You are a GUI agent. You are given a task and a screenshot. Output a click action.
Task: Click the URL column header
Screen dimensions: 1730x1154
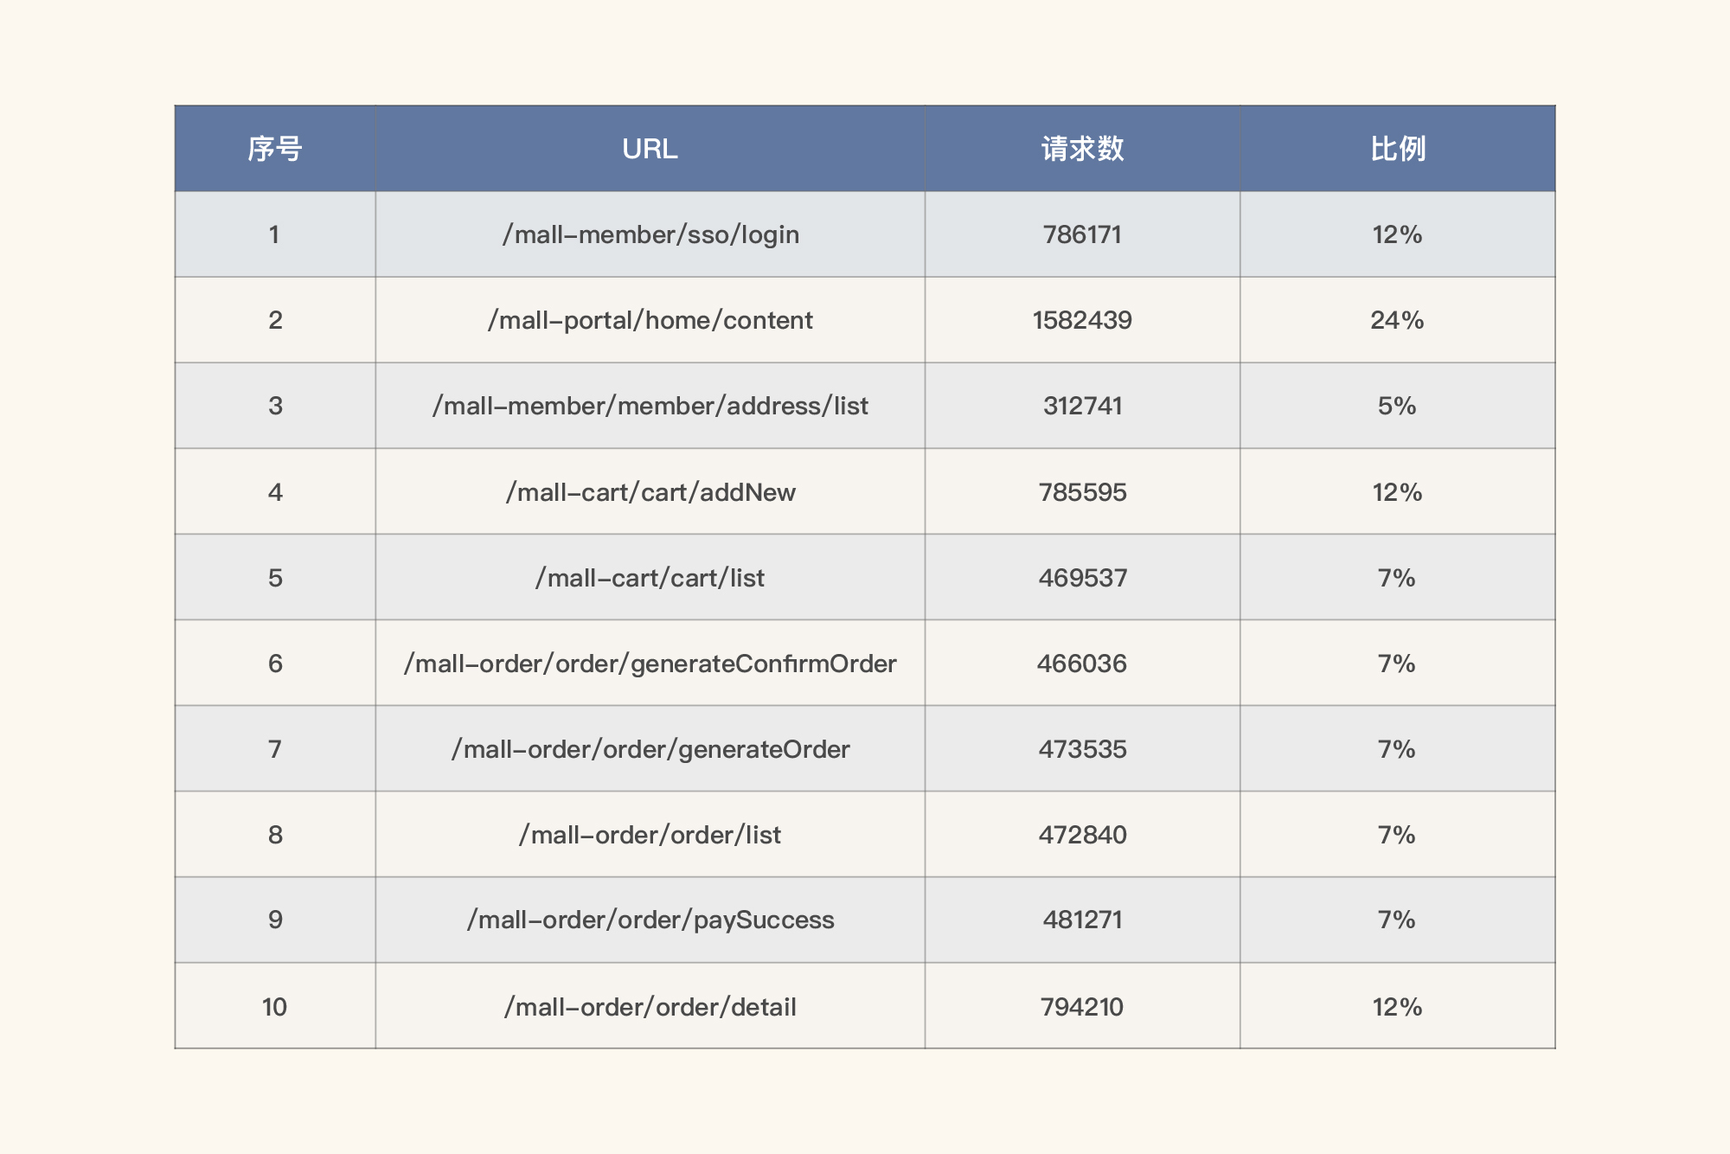click(650, 149)
